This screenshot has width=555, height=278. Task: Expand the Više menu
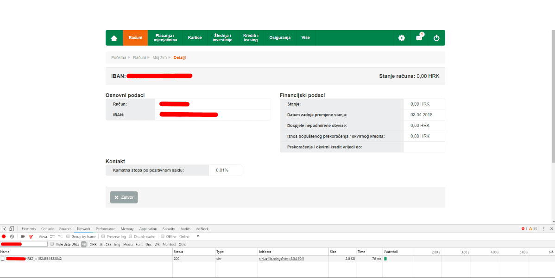coord(305,38)
